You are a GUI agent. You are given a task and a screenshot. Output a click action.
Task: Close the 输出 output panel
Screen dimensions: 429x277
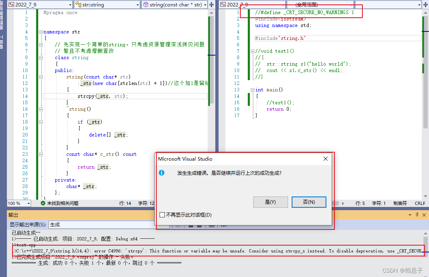(424, 215)
